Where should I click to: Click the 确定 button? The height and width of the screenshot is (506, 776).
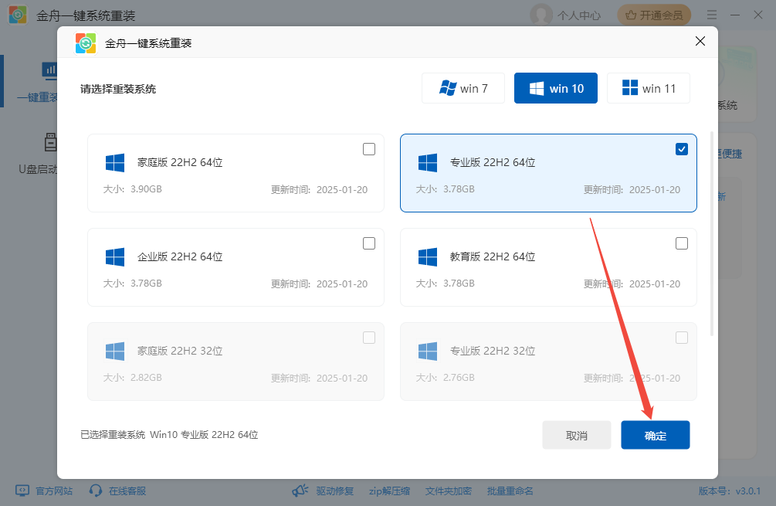tap(656, 435)
